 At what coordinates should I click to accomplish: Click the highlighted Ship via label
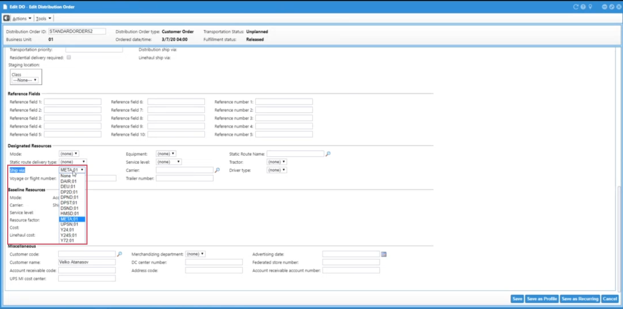17,170
